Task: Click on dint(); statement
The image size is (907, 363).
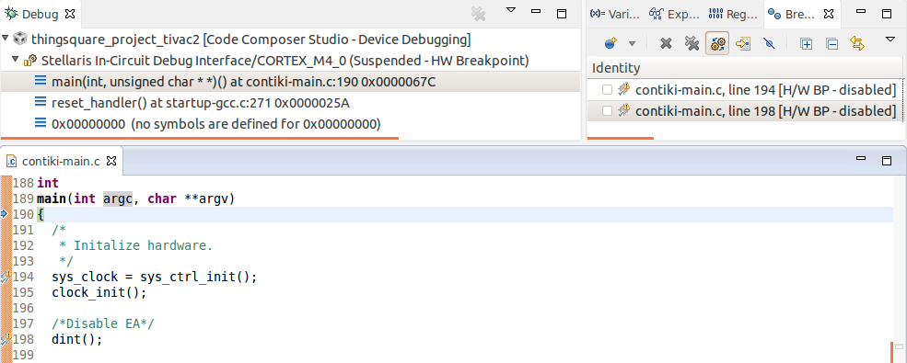Action: [x=77, y=339]
